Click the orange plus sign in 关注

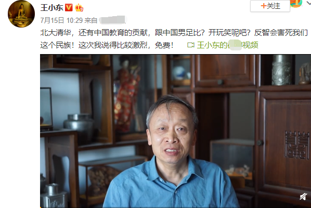pyautogui.click(x=263, y=6)
